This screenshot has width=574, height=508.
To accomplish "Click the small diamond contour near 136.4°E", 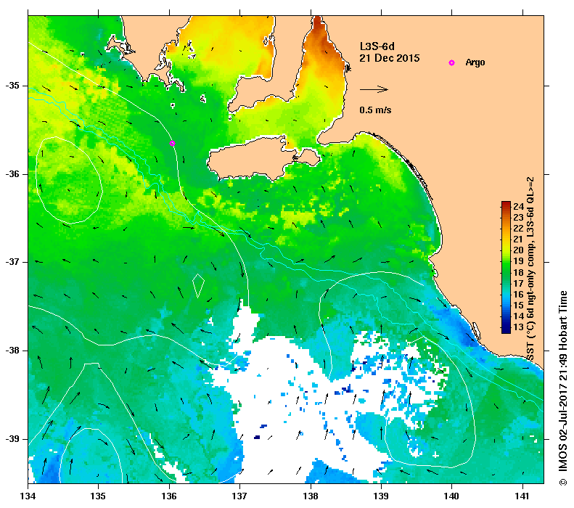I will coord(198,286).
